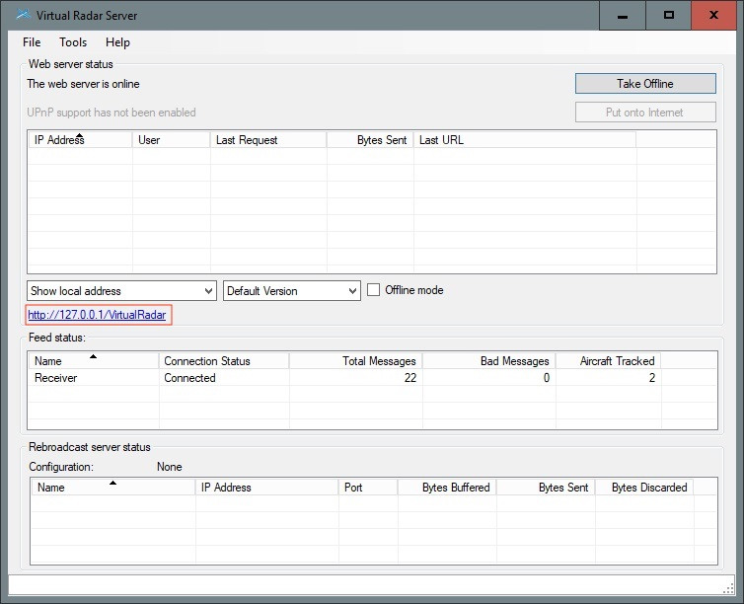Screen dimensions: 744x604
Task: Click the Take Offline button
Action: point(645,84)
